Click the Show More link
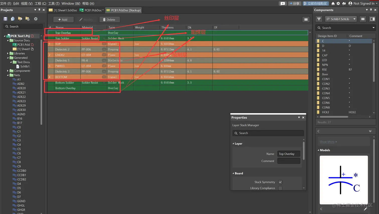The width and height of the screenshot is (379, 214). pyautogui.click(x=328, y=142)
